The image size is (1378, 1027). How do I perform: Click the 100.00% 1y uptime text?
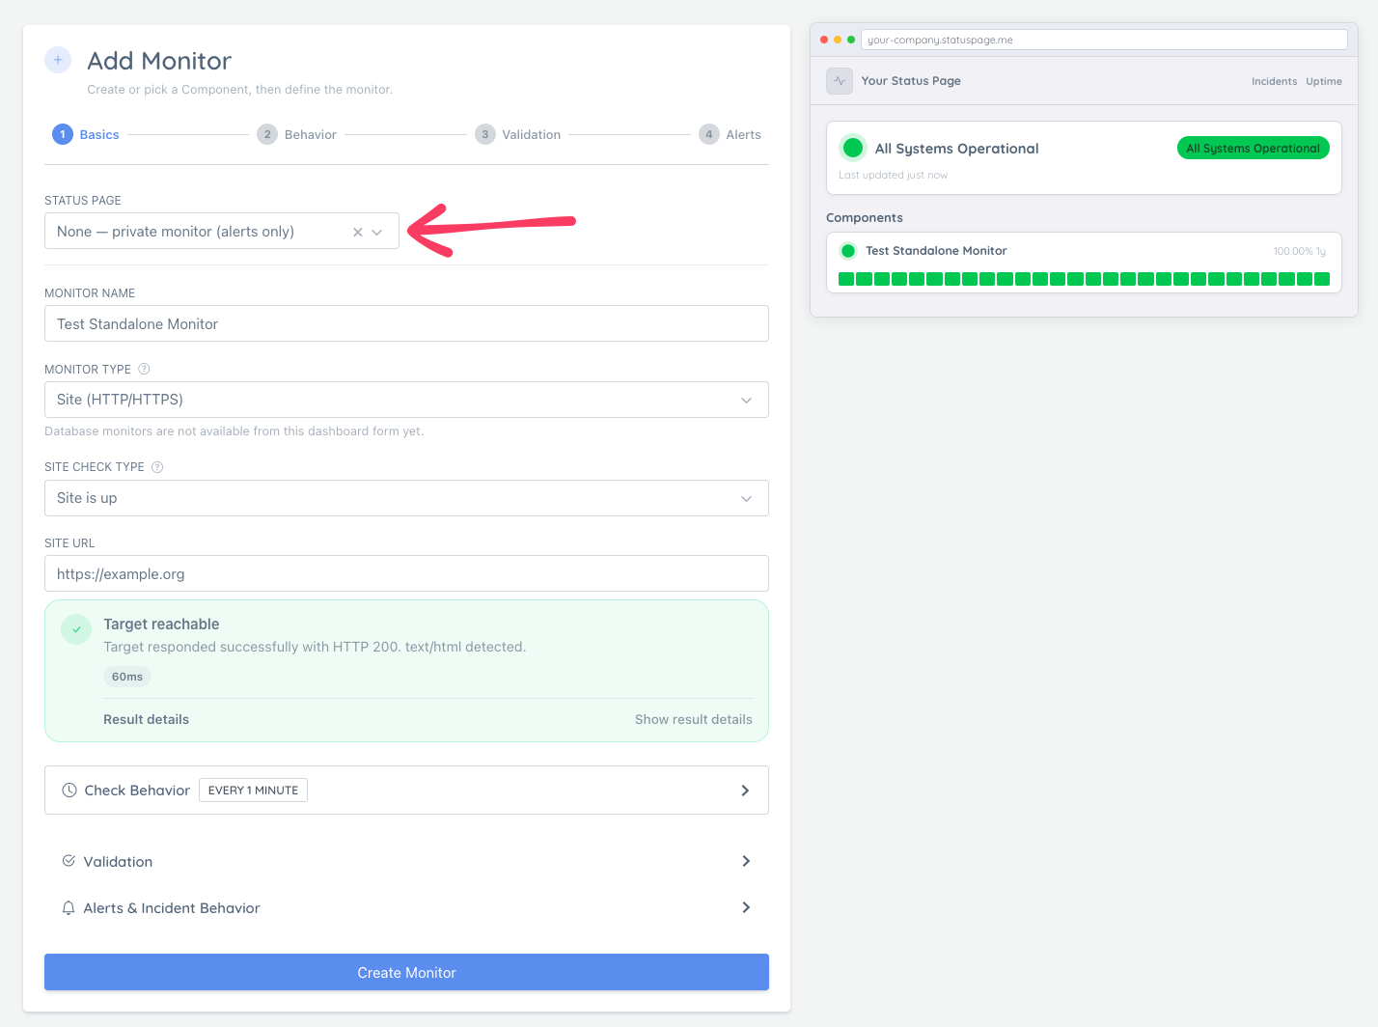pyautogui.click(x=1299, y=251)
